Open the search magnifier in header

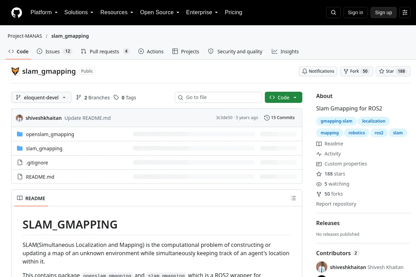coord(333,12)
